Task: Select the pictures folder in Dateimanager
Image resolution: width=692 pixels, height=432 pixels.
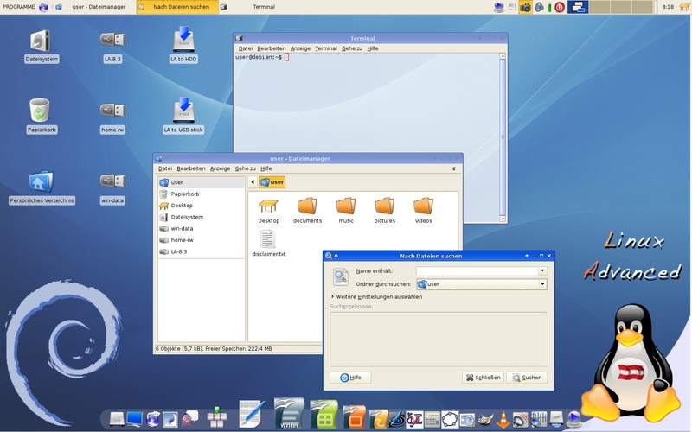Action: pos(384,211)
